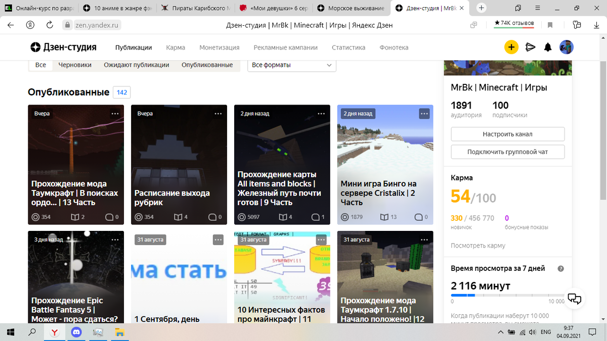Switch to 10 аниме в жанре browser tab

coord(117,8)
